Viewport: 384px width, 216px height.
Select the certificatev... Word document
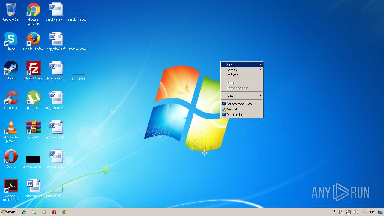pos(56,12)
